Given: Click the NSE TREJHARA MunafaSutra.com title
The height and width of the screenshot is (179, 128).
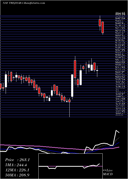Looking at the screenshot, I should click(24, 3).
